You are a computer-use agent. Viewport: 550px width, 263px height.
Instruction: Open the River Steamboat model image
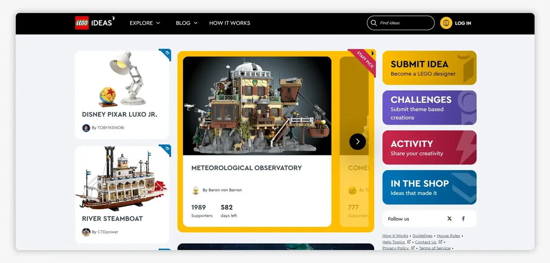tap(122, 178)
